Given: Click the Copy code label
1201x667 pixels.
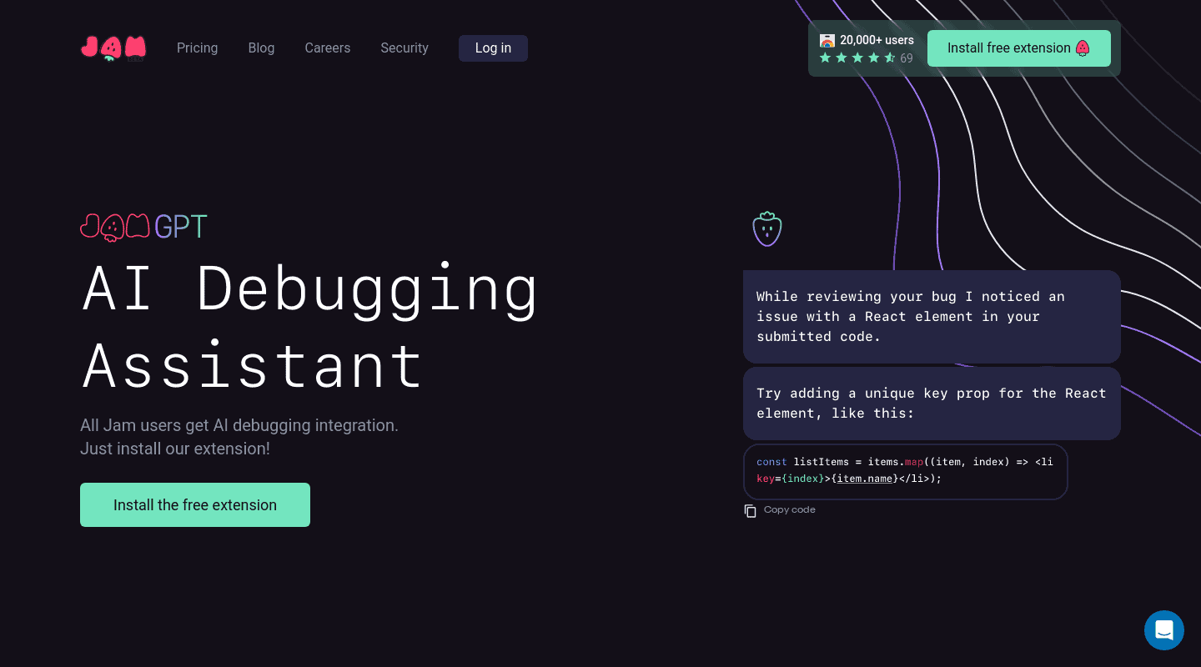Looking at the screenshot, I should pyautogui.click(x=790, y=509).
